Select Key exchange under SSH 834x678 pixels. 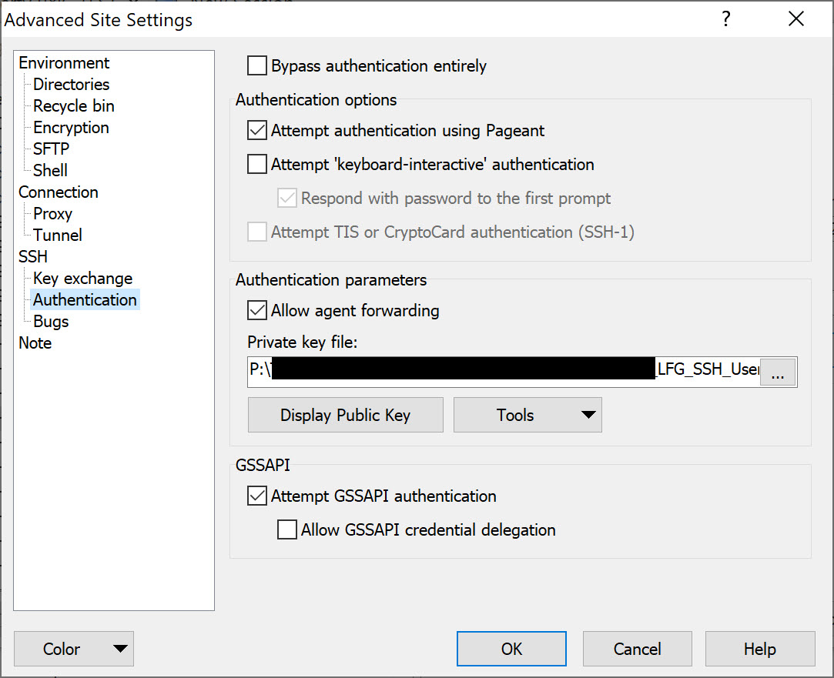(x=82, y=279)
